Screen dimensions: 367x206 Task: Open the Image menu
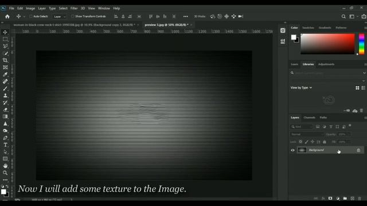[x=30, y=8]
